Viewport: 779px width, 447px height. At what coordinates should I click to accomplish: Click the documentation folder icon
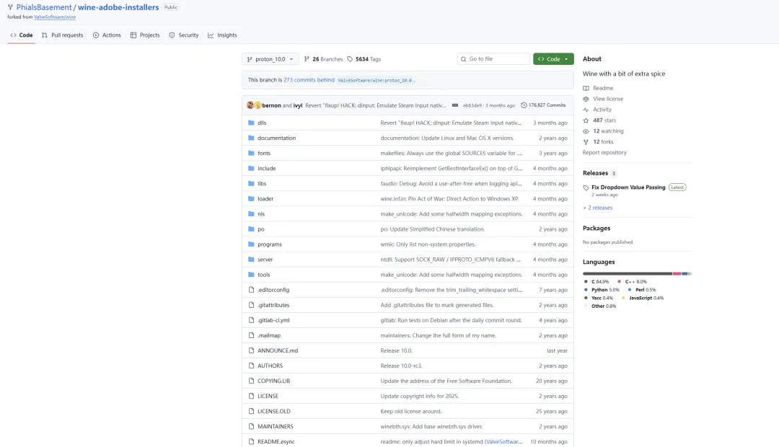(x=251, y=138)
